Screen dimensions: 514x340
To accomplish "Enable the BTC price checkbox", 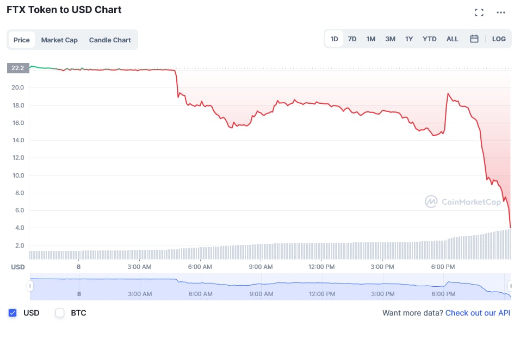I will pos(60,313).
